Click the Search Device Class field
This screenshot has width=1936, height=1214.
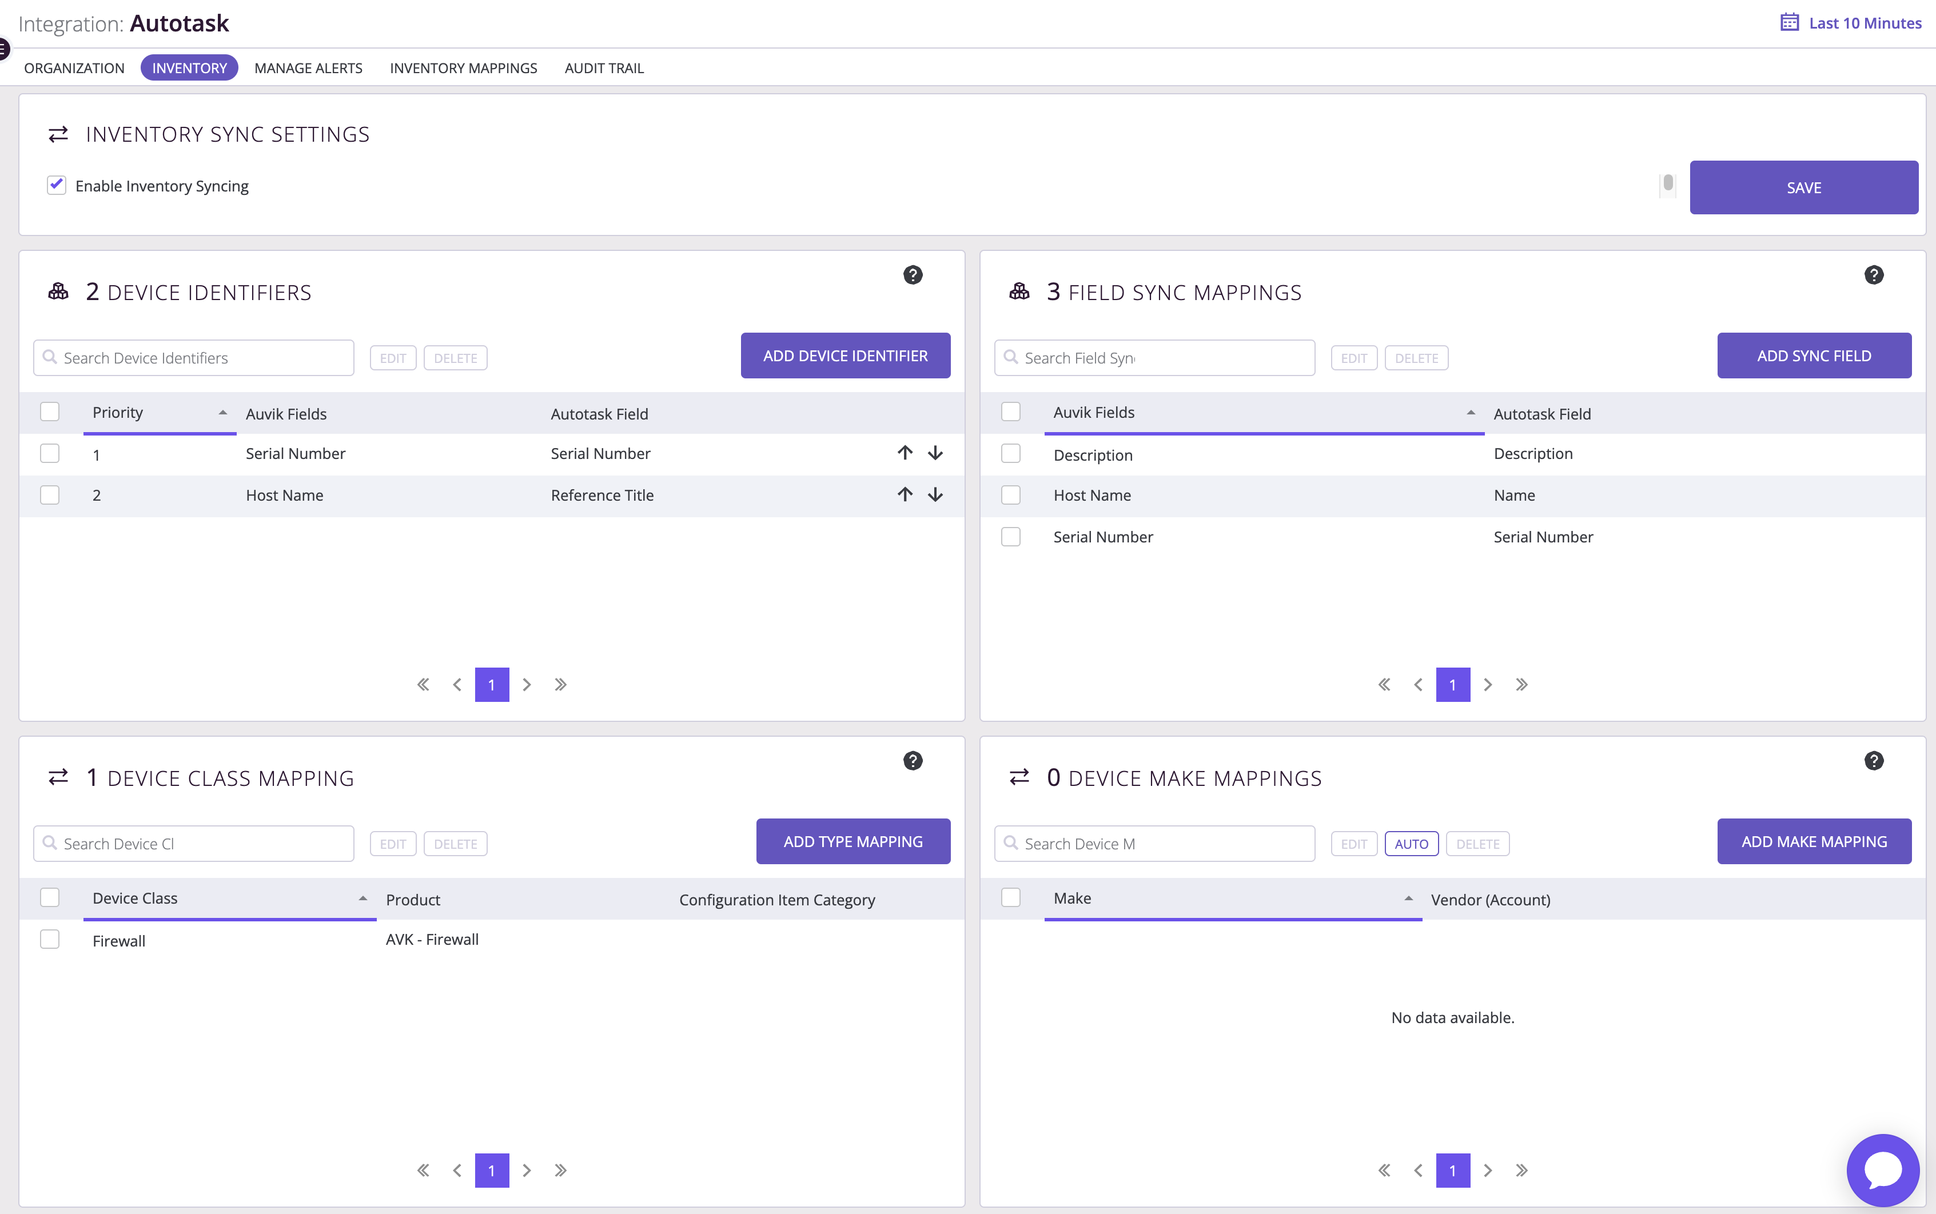click(193, 844)
